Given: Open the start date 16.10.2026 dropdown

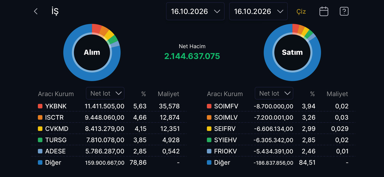Looking at the screenshot, I should point(195,12).
